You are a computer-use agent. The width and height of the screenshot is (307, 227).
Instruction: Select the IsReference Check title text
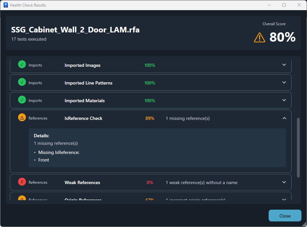pos(83,118)
